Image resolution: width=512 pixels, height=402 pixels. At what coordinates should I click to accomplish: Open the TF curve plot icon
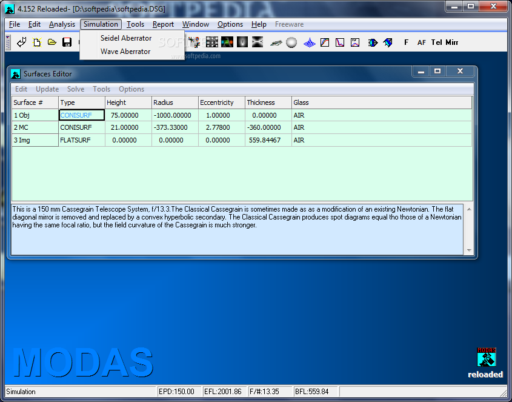(355, 42)
